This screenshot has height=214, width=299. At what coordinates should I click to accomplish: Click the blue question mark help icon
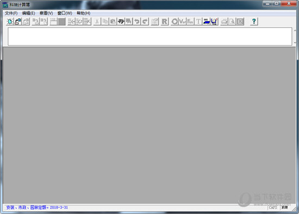tap(254, 22)
